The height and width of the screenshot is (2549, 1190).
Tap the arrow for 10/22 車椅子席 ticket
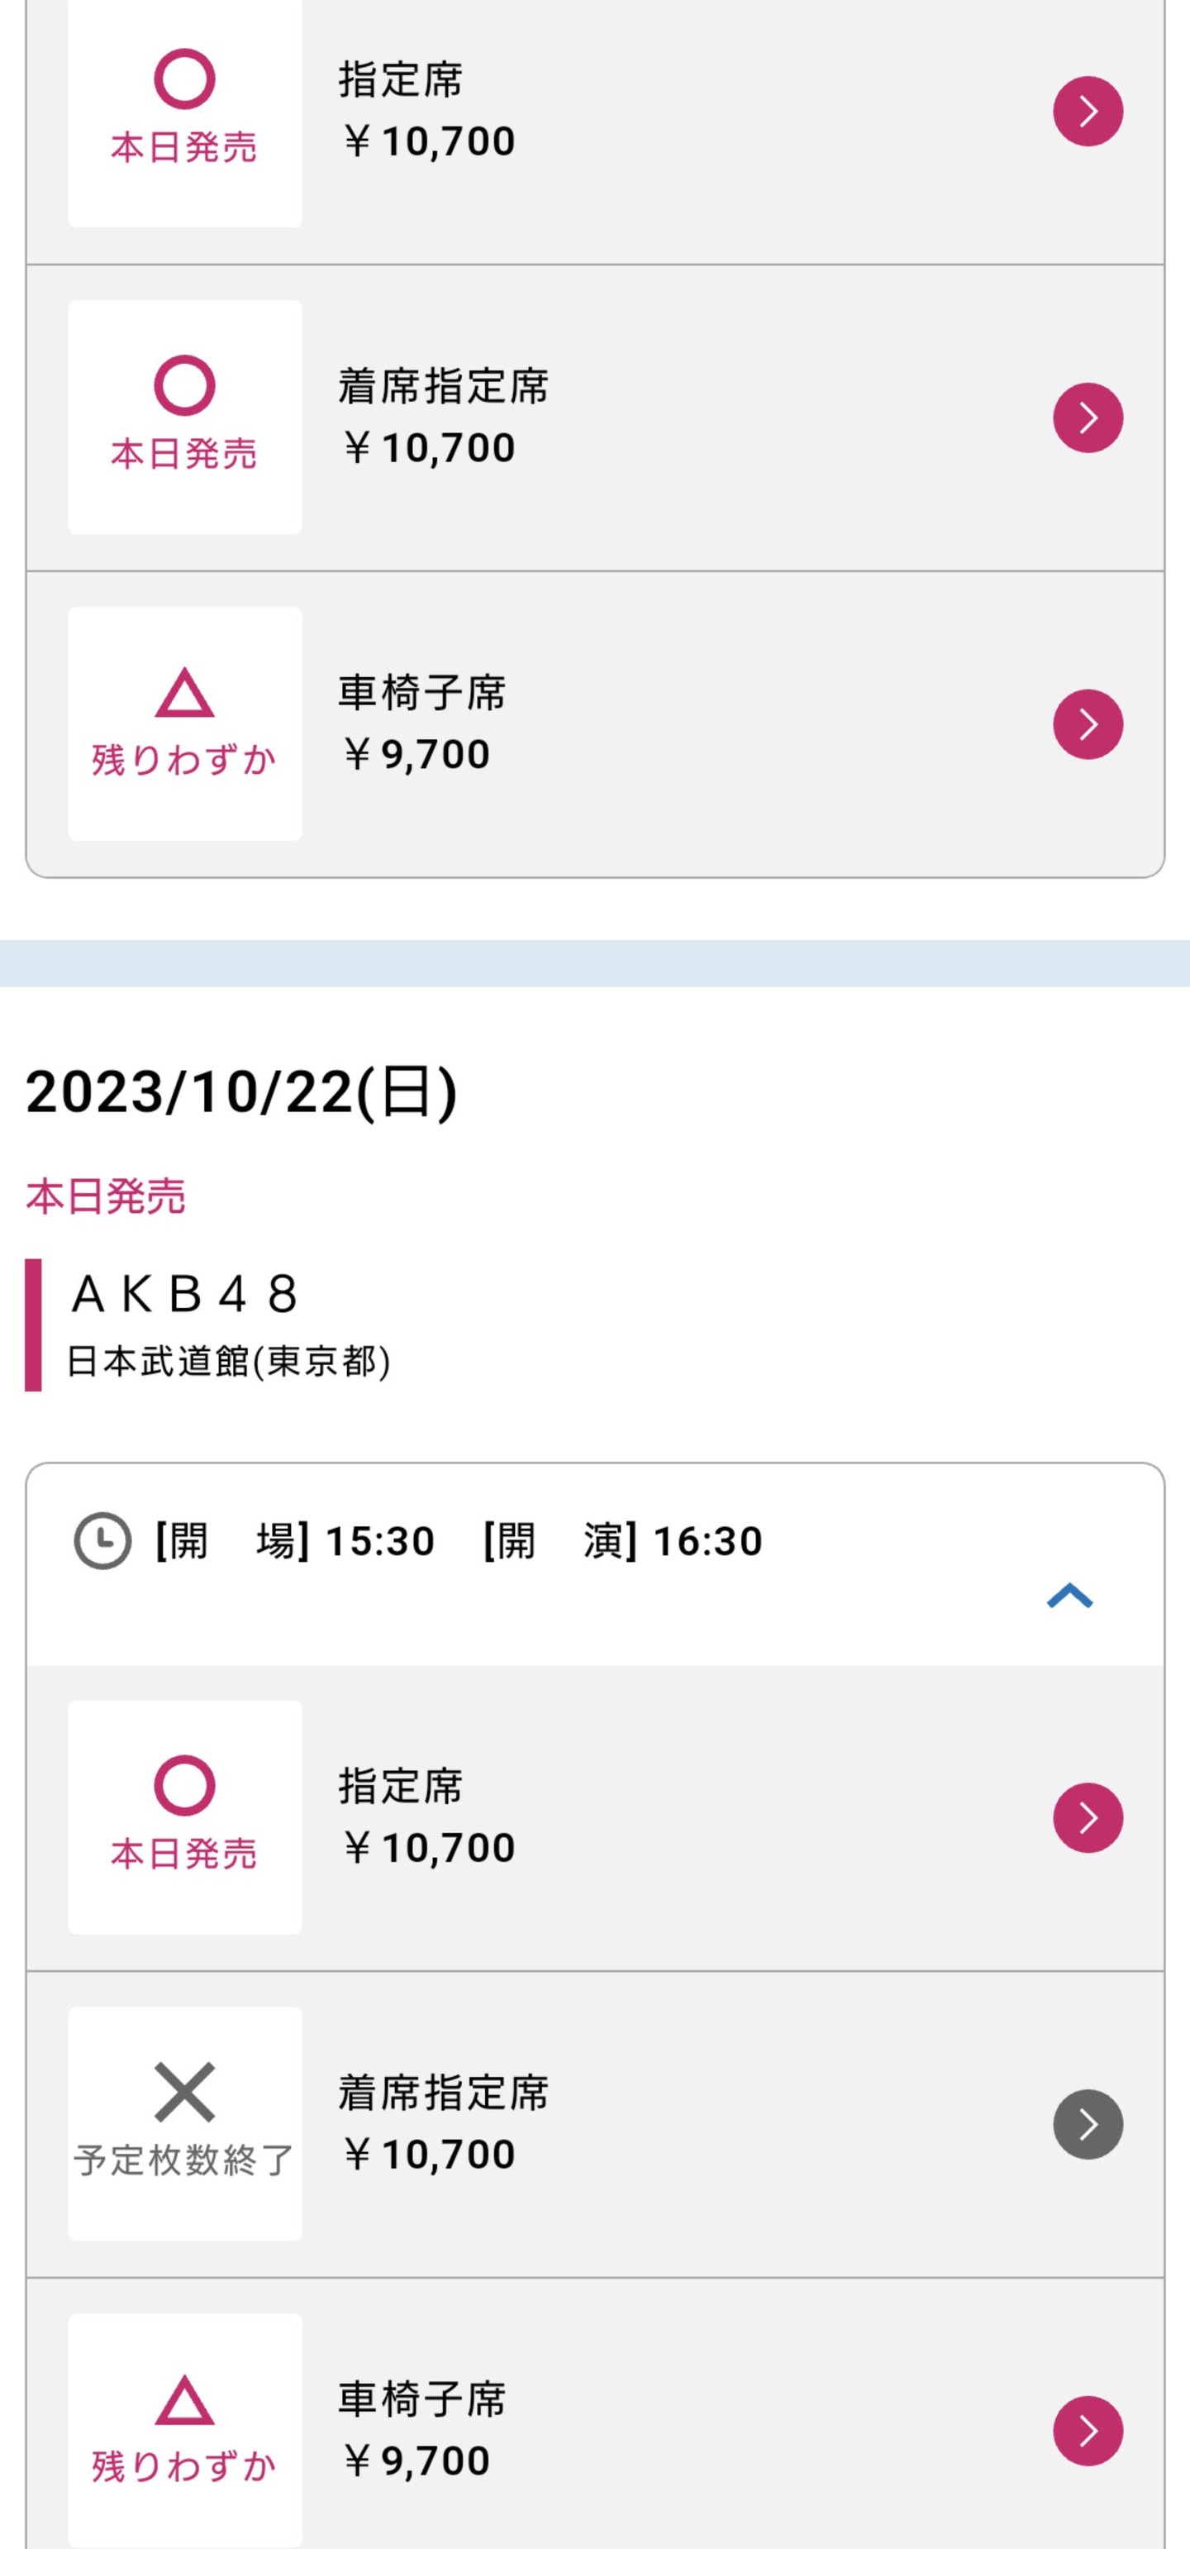pyautogui.click(x=1088, y=2432)
